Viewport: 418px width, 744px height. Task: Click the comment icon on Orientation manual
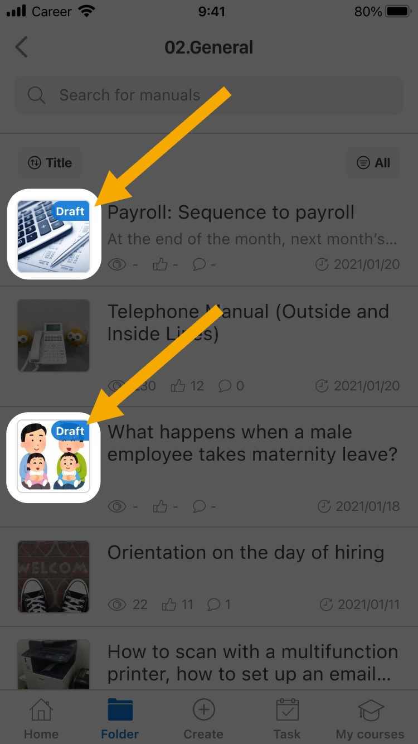213,604
